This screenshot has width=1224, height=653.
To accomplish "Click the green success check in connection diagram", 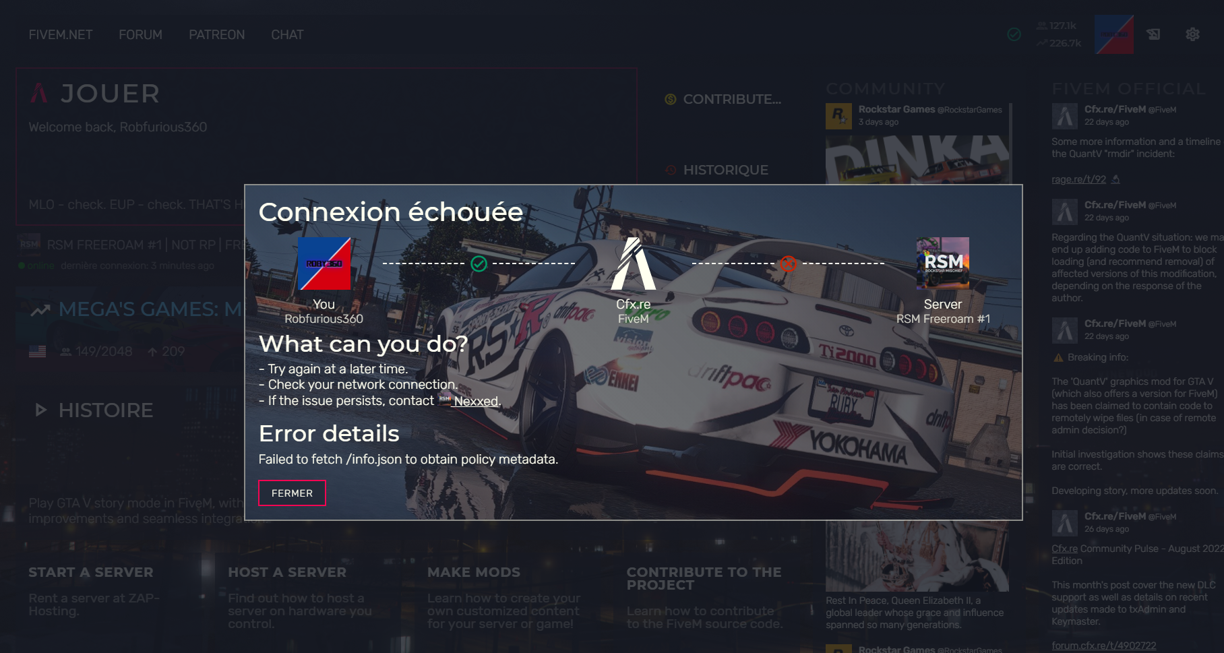I will point(479,263).
